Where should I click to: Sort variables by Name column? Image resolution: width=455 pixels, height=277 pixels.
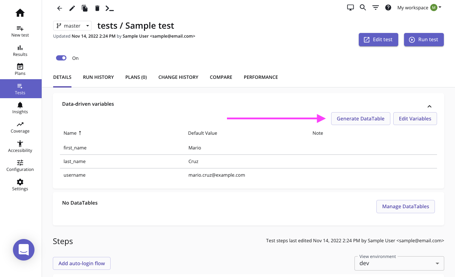point(73,133)
